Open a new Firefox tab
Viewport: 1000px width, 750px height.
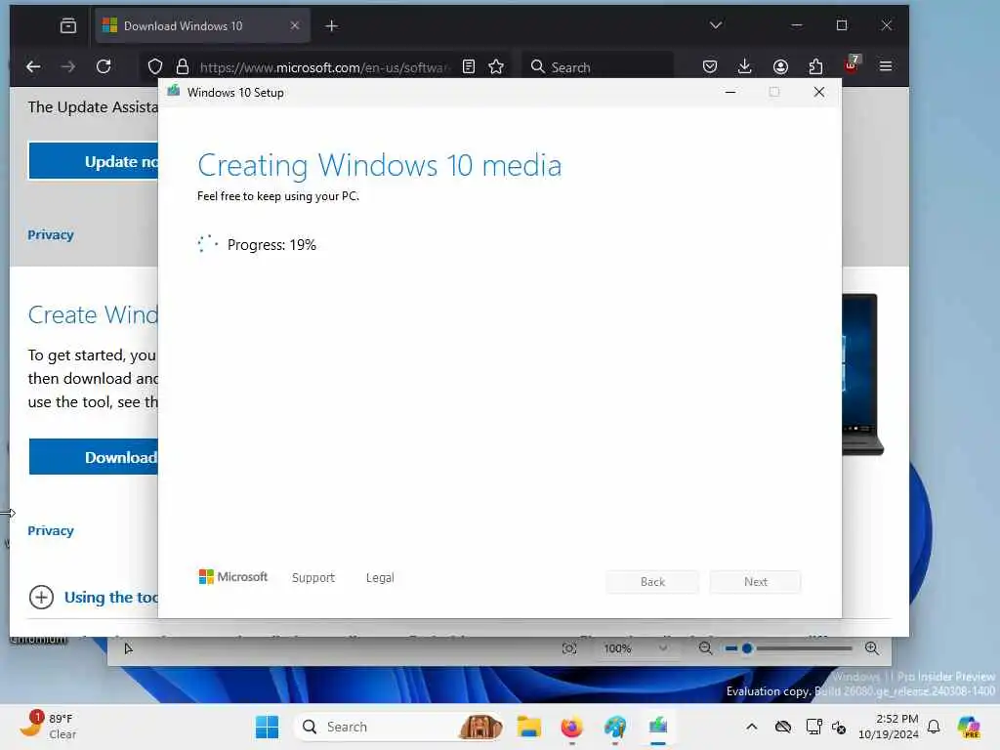(x=332, y=25)
